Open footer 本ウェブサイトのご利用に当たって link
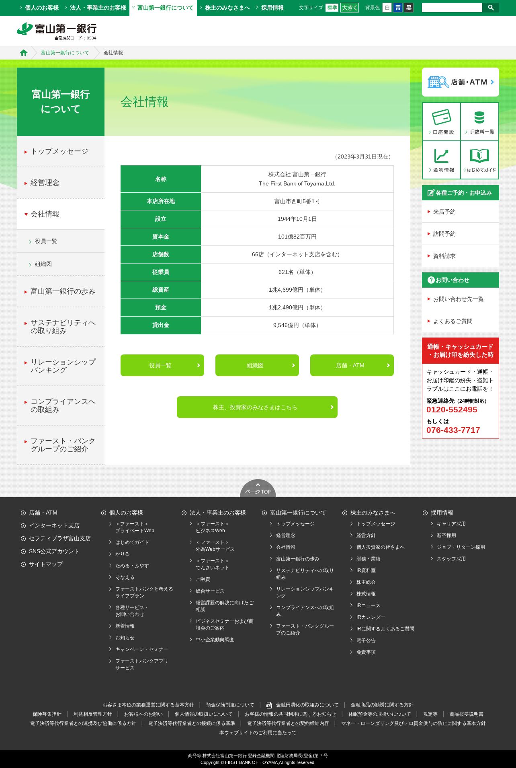Image resolution: width=516 pixels, height=768 pixels. click(x=258, y=733)
